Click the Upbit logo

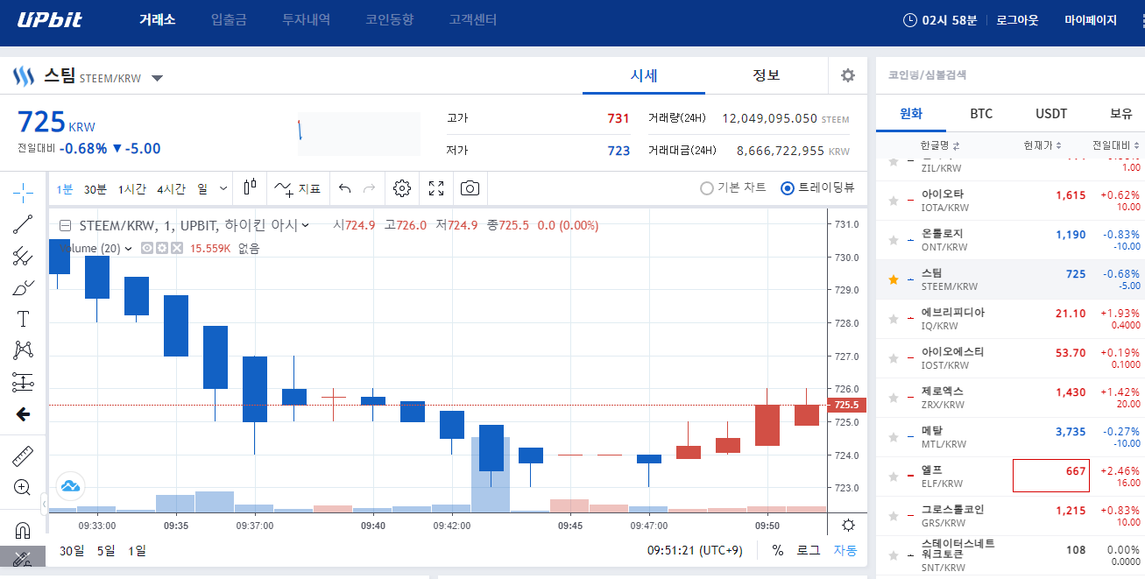[50, 20]
